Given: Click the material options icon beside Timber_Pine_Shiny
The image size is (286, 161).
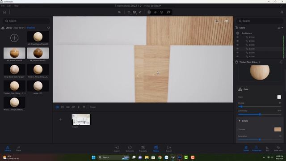Looking at the screenshot, I should tap(282, 62).
